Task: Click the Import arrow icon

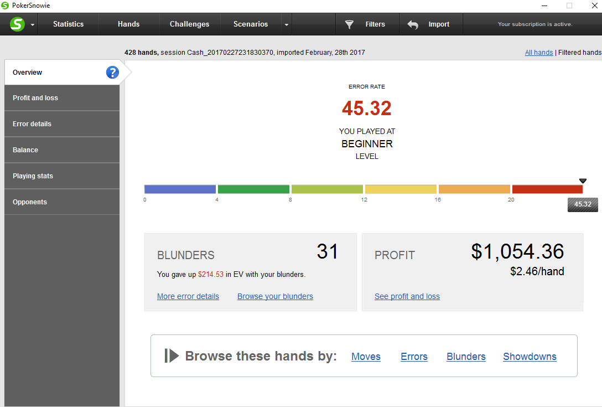Action: (x=413, y=24)
